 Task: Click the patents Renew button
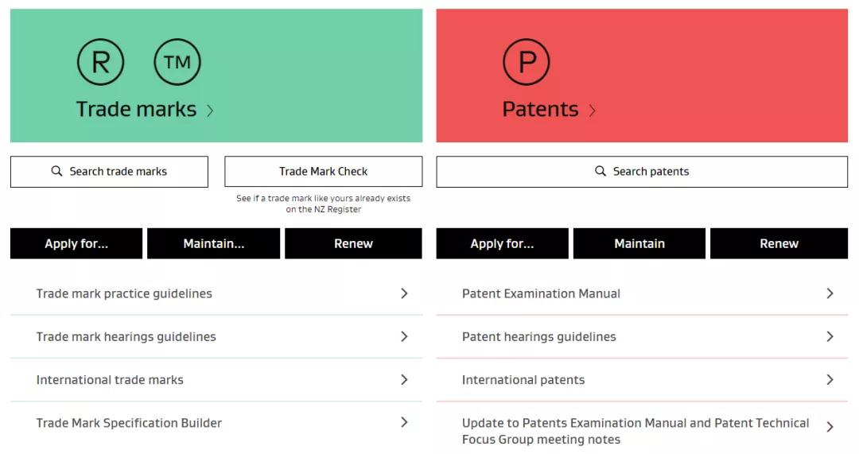click(779, 244)
